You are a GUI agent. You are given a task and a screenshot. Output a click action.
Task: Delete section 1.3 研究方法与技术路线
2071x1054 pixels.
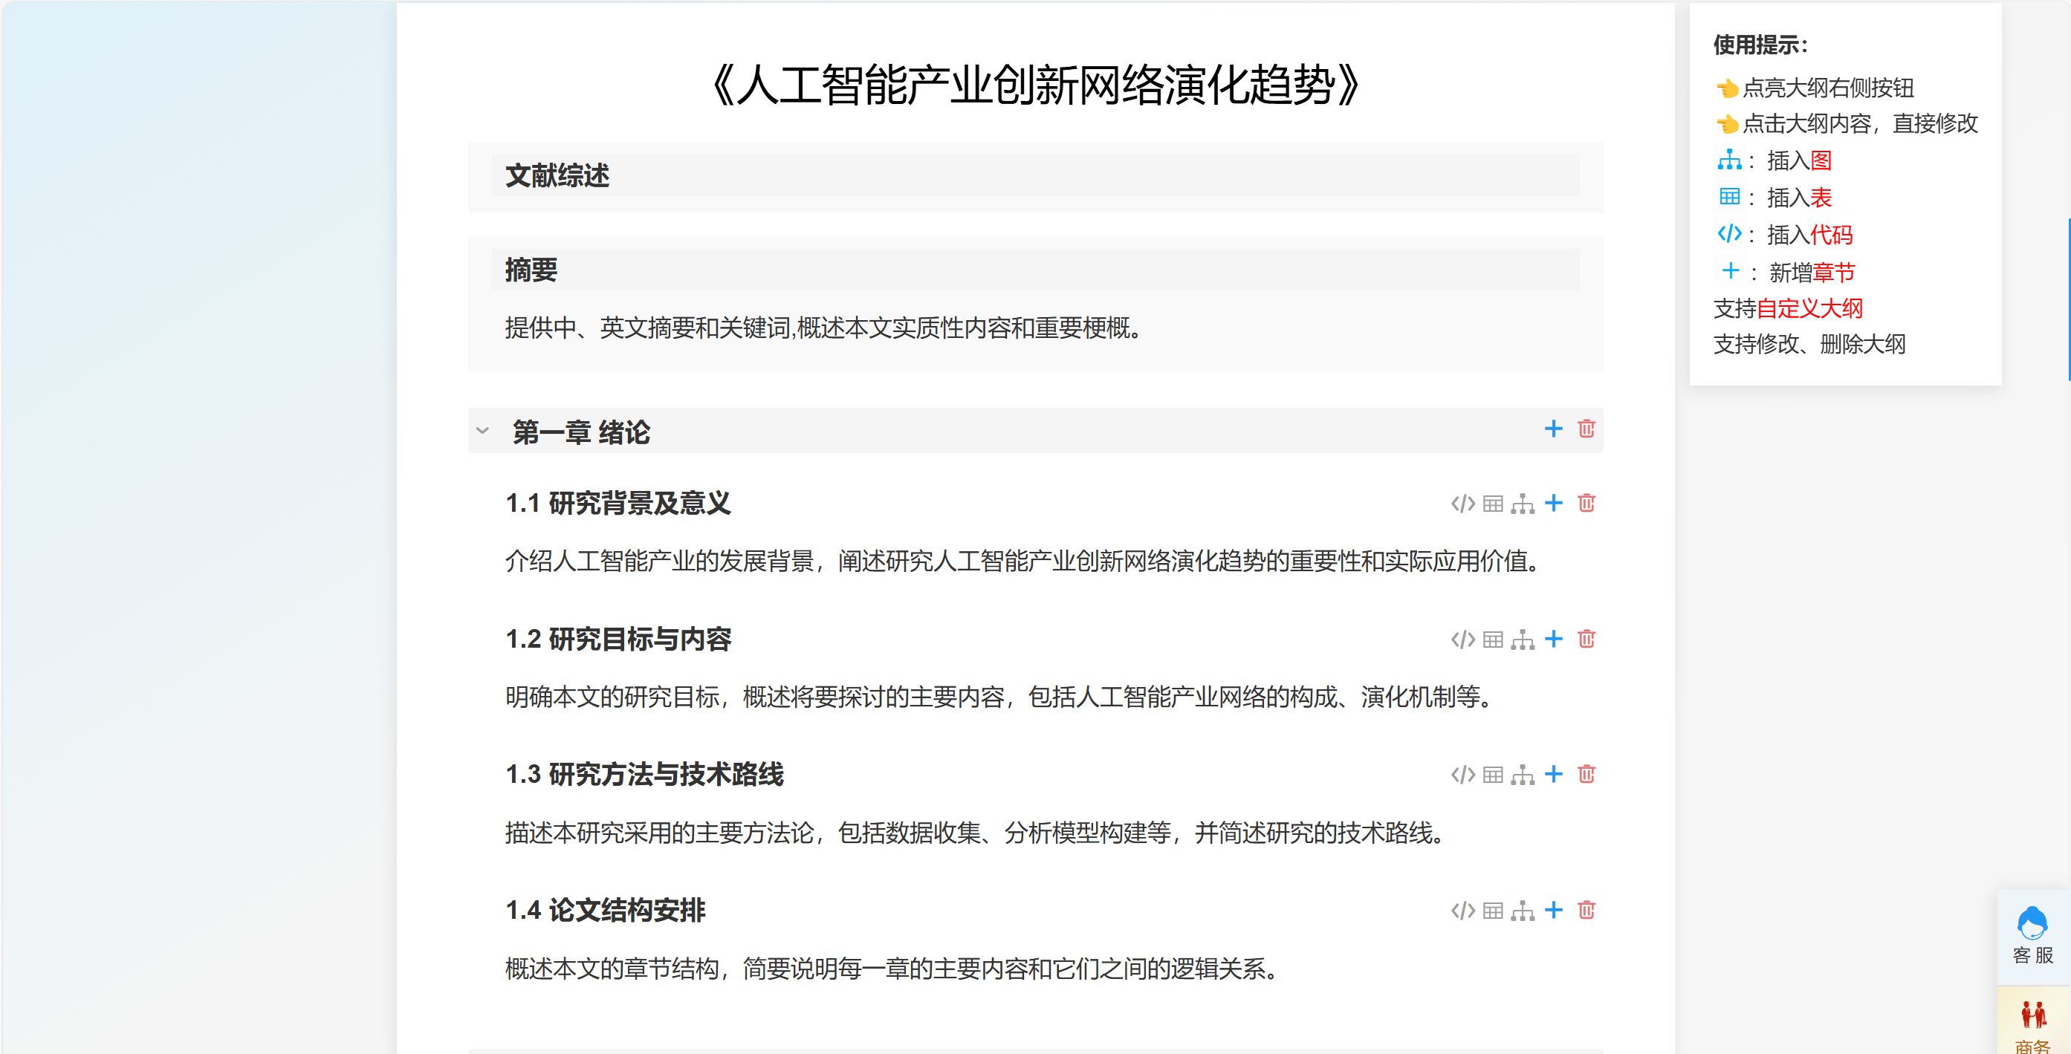point(1587,775)
